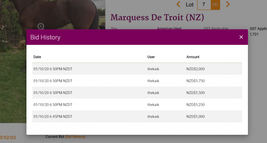Click the zoom magnifier on horse photo
This screenshot has width=267, height=143.
[x=41, y=26]
